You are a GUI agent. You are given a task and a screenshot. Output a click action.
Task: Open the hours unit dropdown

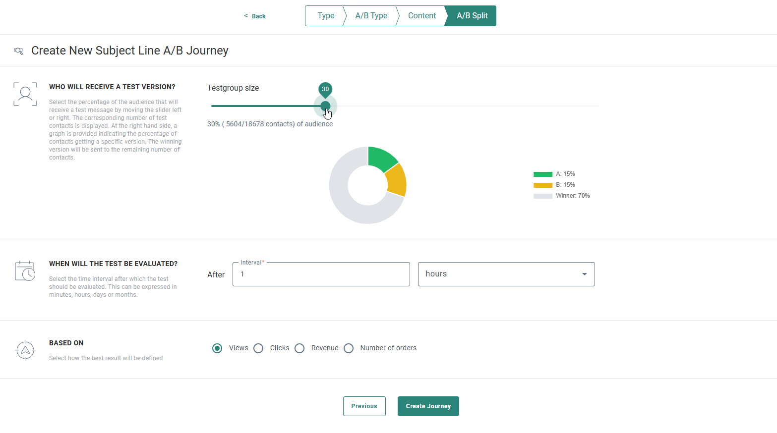coord(506,274)
